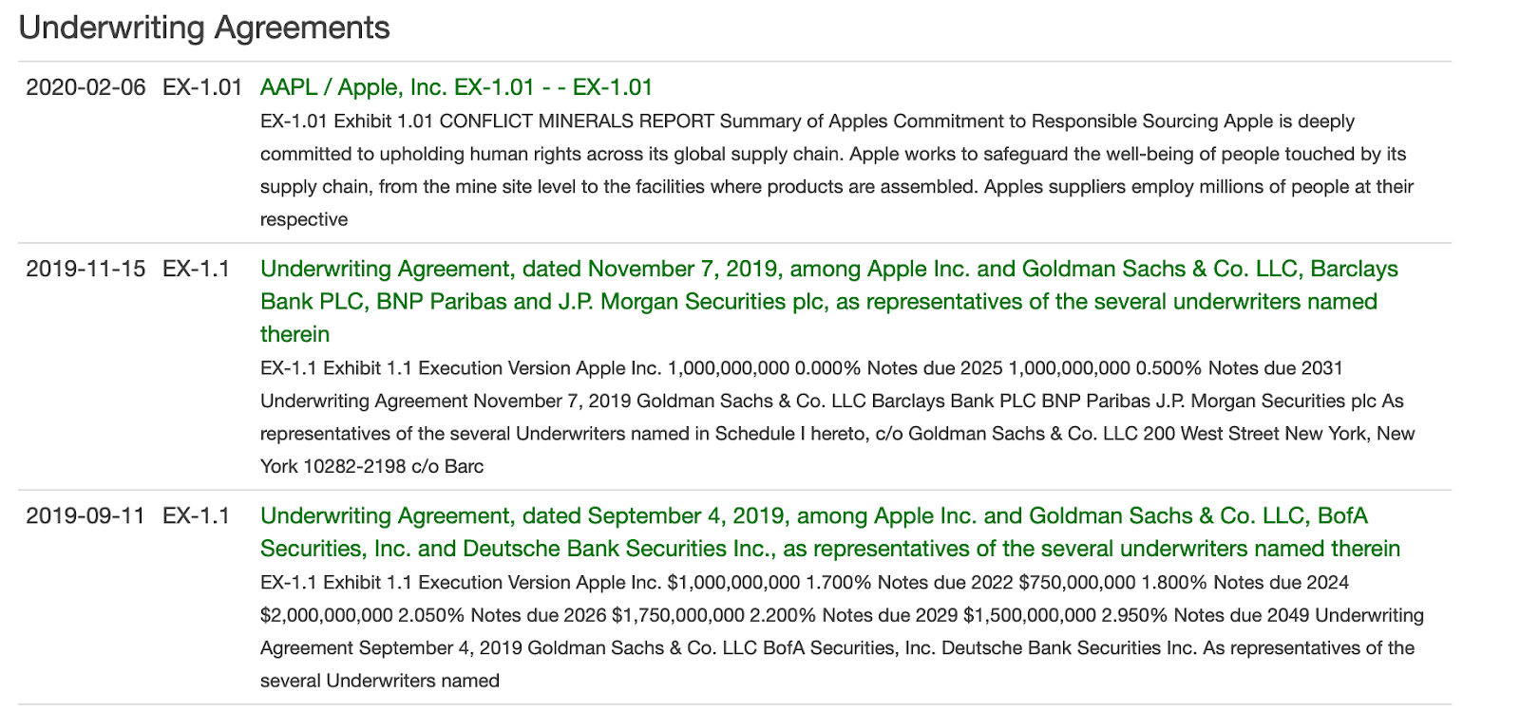Click the 'several Underwriters named' closing text line

tap(380, 681)
